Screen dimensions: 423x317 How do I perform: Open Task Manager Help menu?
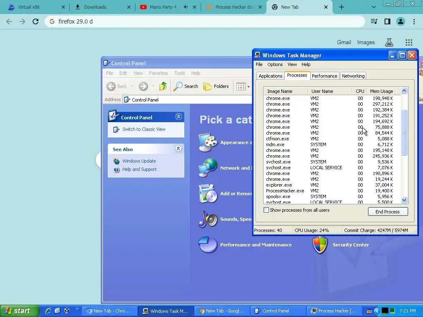[306, 64]
